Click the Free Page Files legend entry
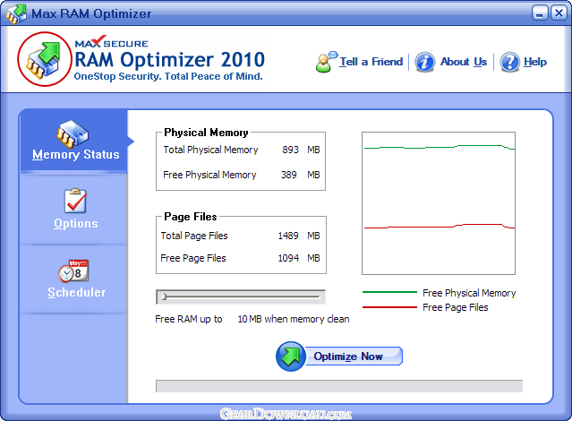 pos(425,307)
